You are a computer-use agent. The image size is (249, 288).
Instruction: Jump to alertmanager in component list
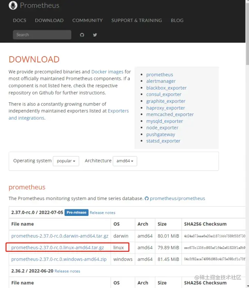click(x=161, y=81)
